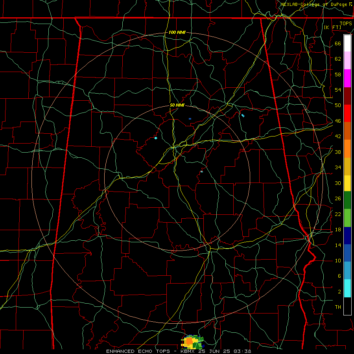Screen dimensions: 354x354
Task: Click the orange core of the bottom storm cell
Action: coord(190,341)
